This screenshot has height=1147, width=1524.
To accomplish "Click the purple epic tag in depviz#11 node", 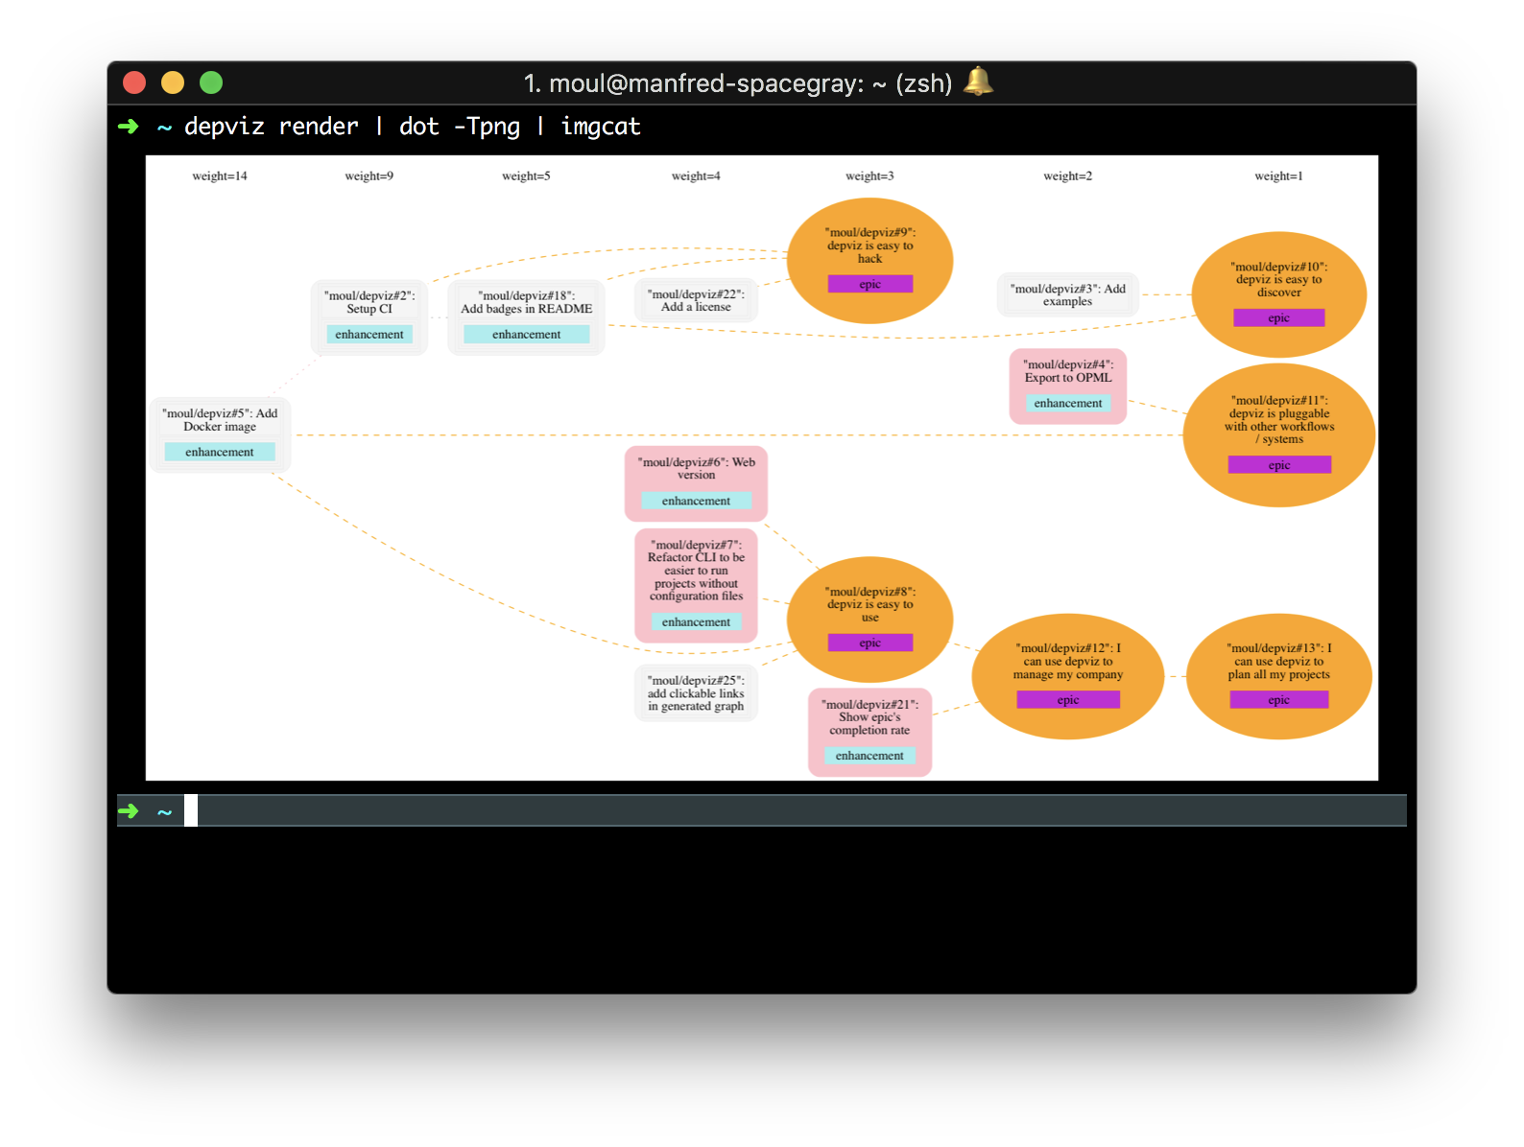I will point(1279,465).
